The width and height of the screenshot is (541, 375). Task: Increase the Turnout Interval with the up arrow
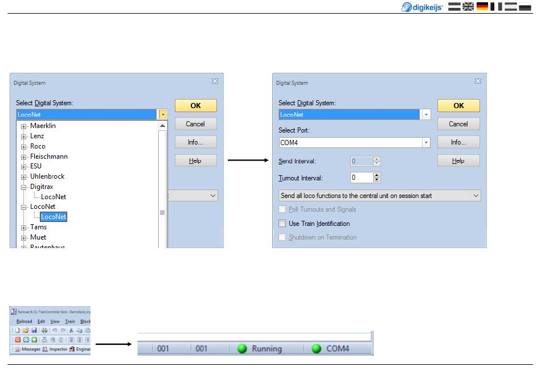pos(376,175)
